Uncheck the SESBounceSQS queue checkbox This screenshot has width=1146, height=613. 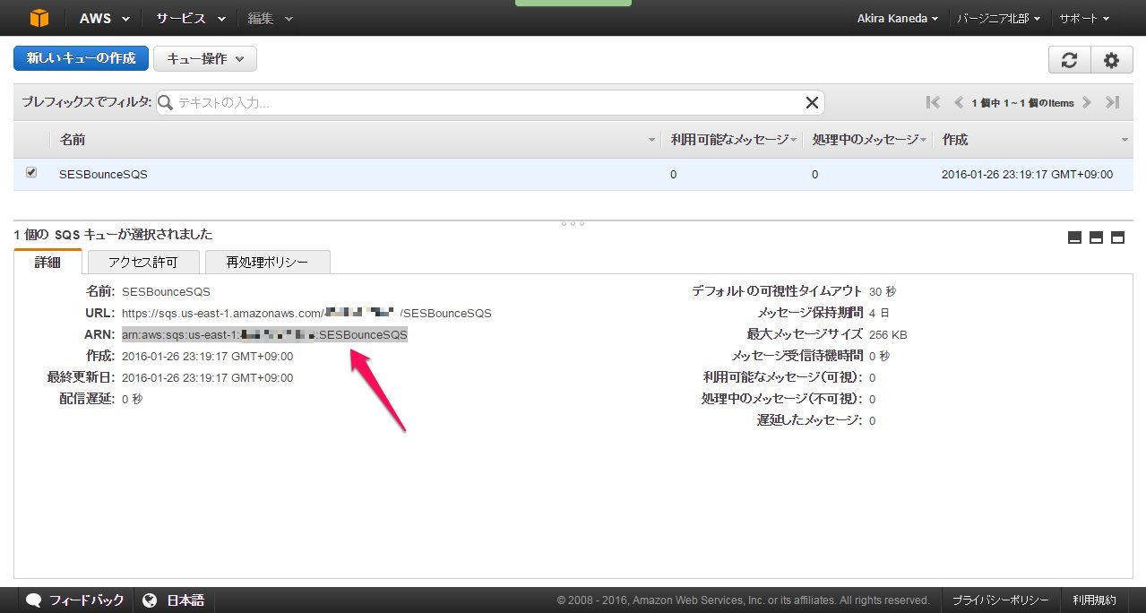31,172
